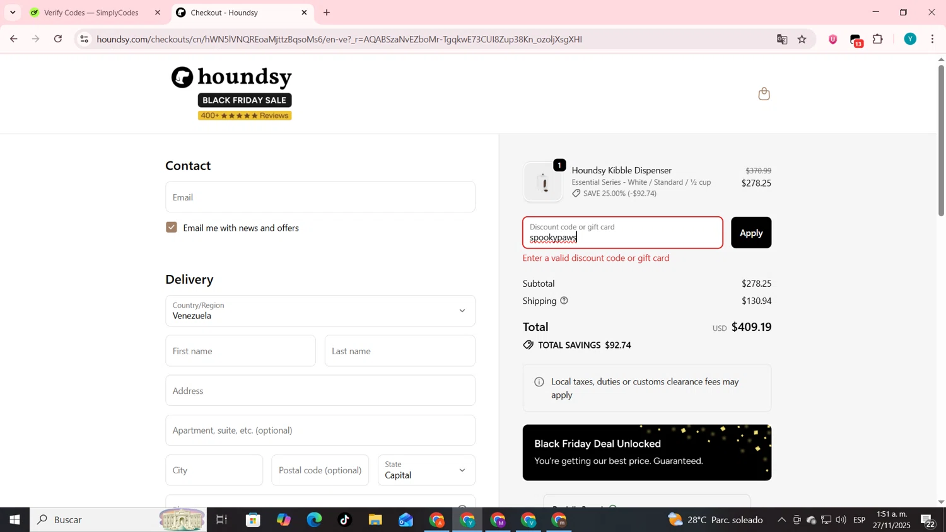This screenshot has width=946, height=532.
Task: Click the page vertical scrollbar
Action: [x=941, y=140]
